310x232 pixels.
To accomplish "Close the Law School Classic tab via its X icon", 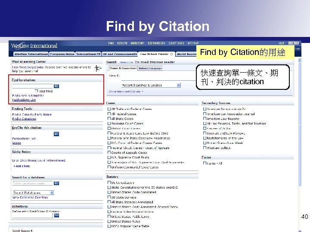I will tap(171, 54).
